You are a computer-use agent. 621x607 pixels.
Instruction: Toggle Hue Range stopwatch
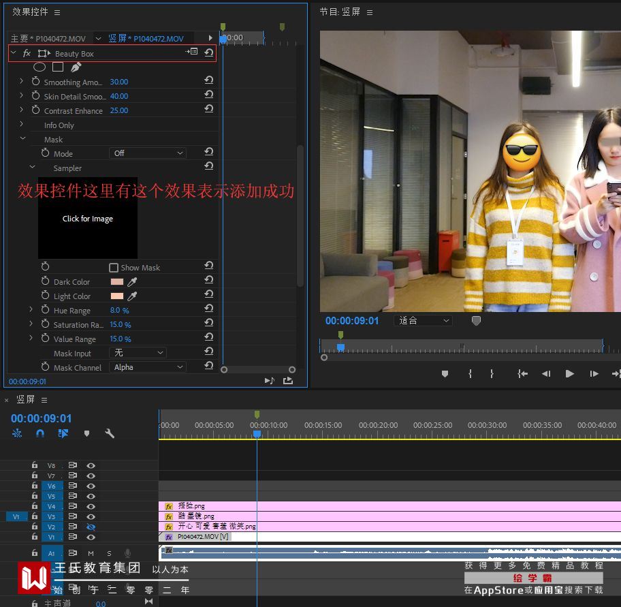click(45, 310)
